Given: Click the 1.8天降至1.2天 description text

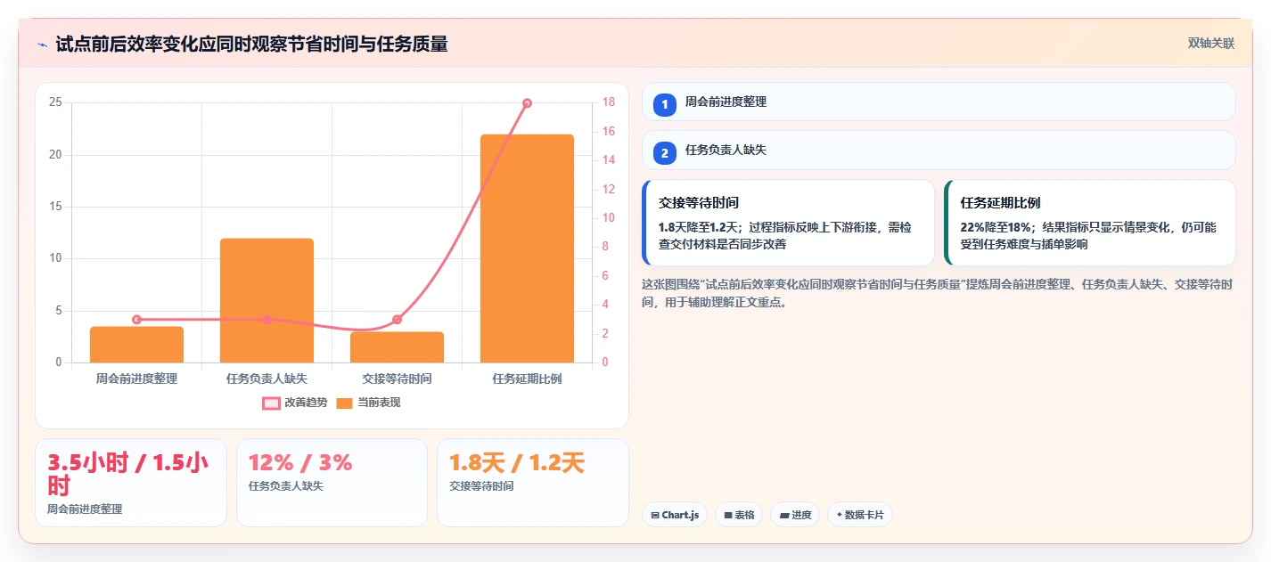Looking at the screenshot, I should (x=785, y=236).
